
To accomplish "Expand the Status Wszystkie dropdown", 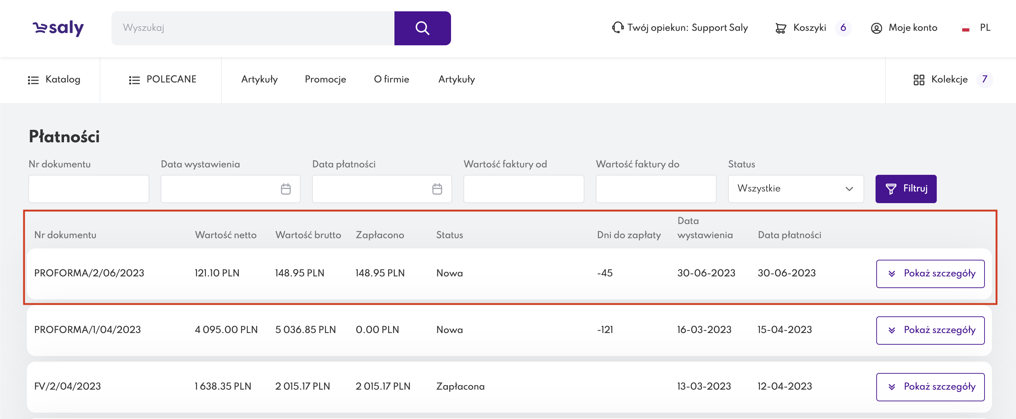I will point(795,189).
